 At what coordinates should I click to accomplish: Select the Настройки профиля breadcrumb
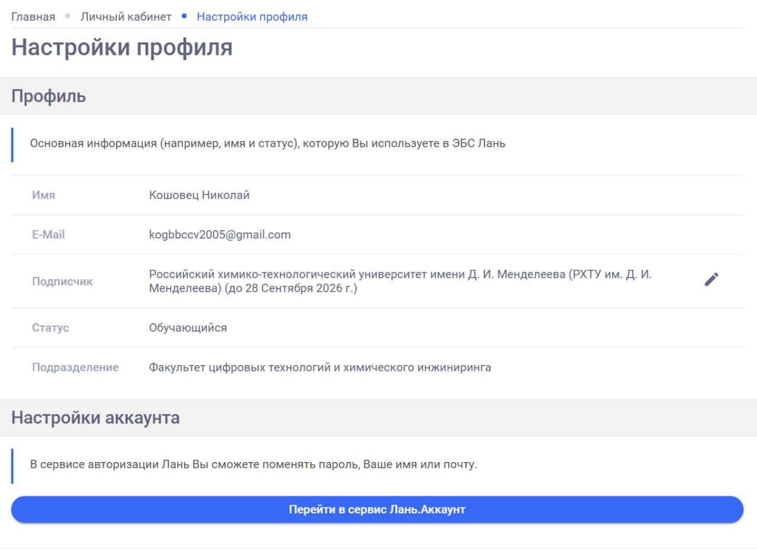[x=252, y=17]
